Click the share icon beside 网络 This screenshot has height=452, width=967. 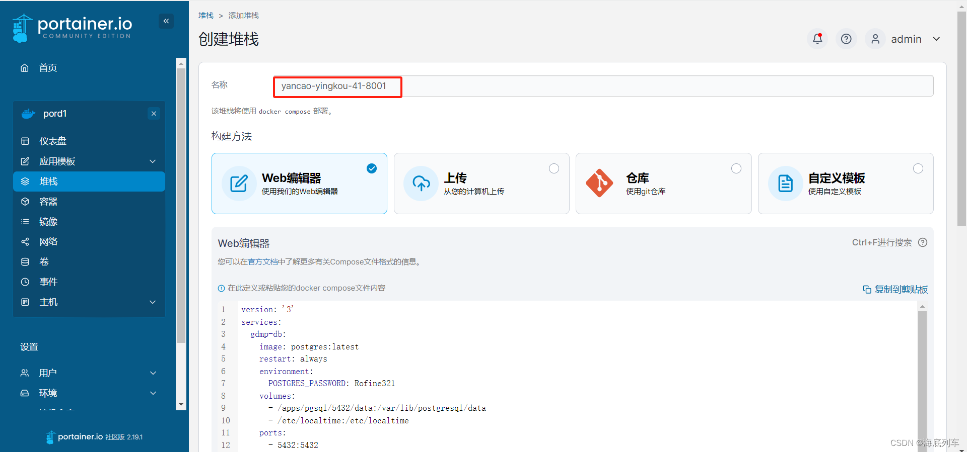click(x=25, y=242)
